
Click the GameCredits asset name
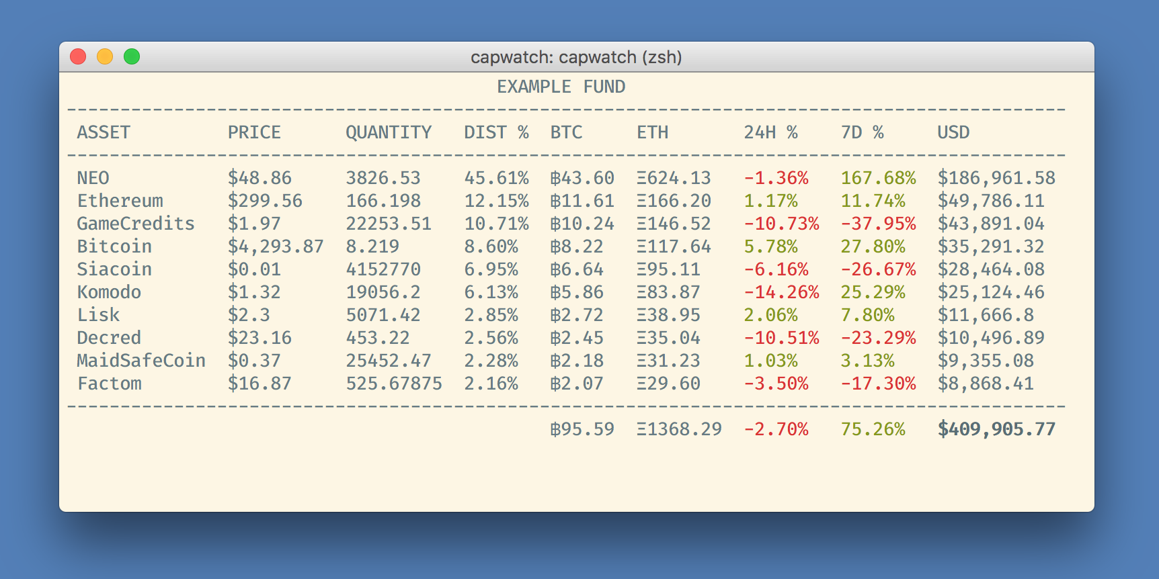[x=136, y=224]
